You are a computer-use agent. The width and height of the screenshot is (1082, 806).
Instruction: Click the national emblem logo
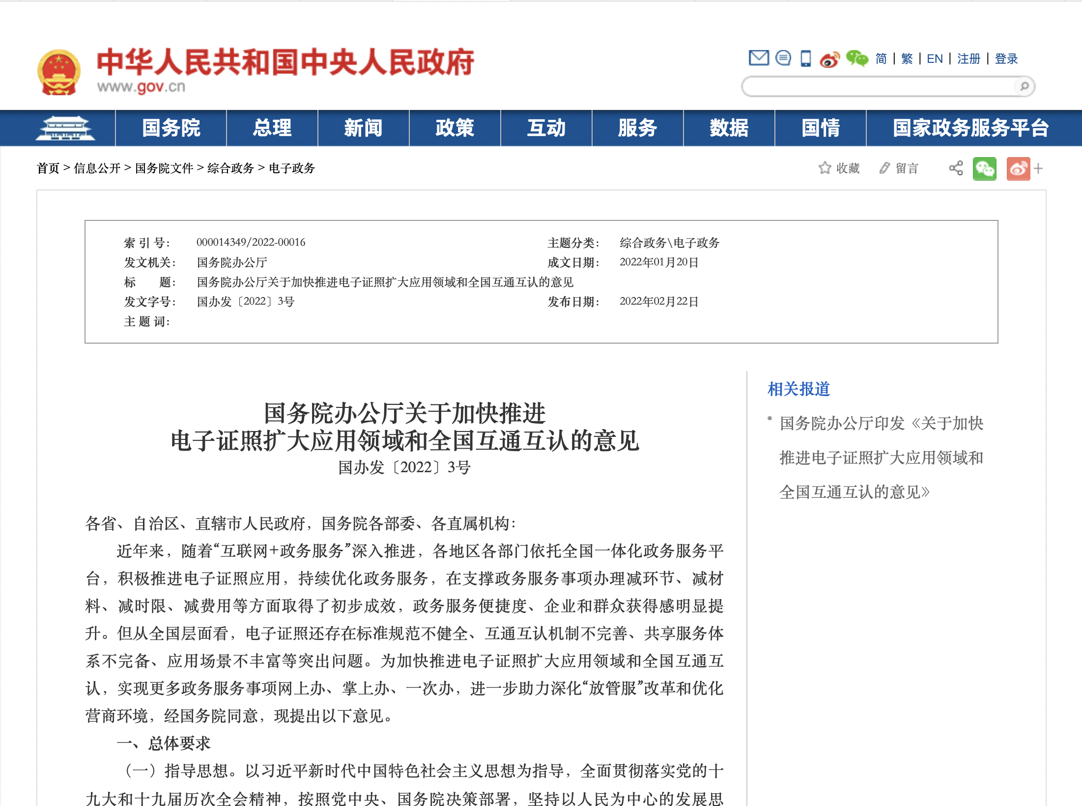click(x=59, y=72)
